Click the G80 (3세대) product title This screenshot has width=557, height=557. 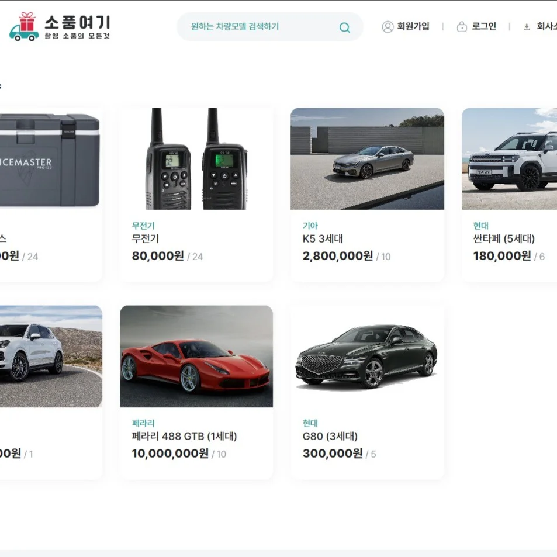(x=330, y=436)
